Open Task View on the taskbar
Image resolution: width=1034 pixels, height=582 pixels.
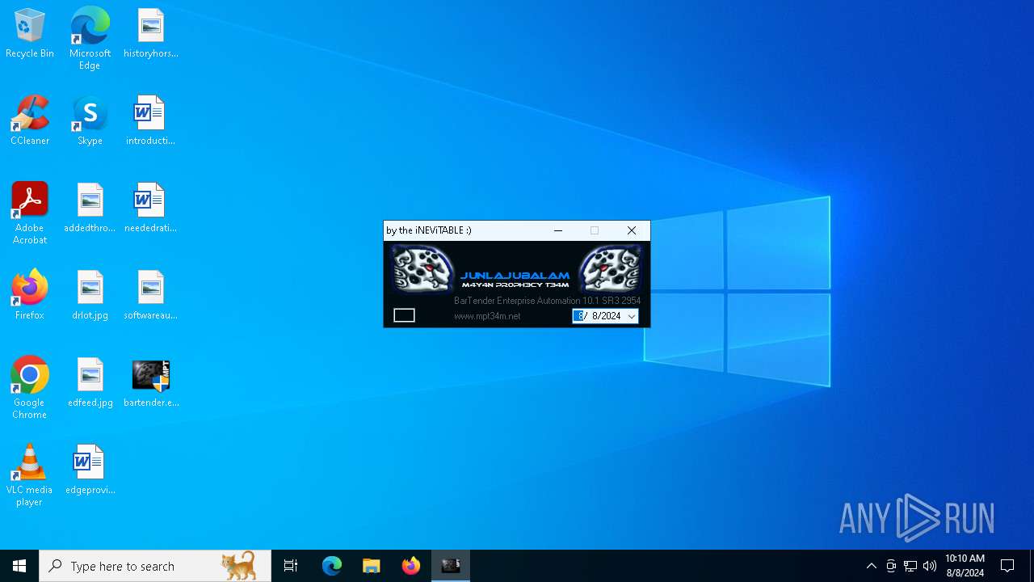coord(291,566)
